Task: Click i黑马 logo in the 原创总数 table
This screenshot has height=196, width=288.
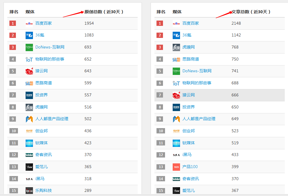Action: (29, 179)
